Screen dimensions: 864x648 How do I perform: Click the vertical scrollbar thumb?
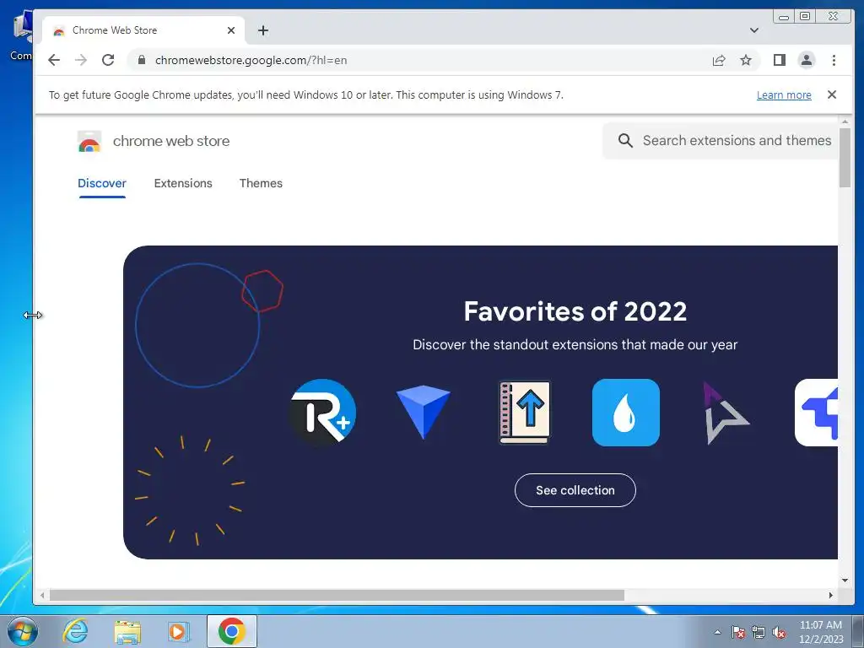845,158
